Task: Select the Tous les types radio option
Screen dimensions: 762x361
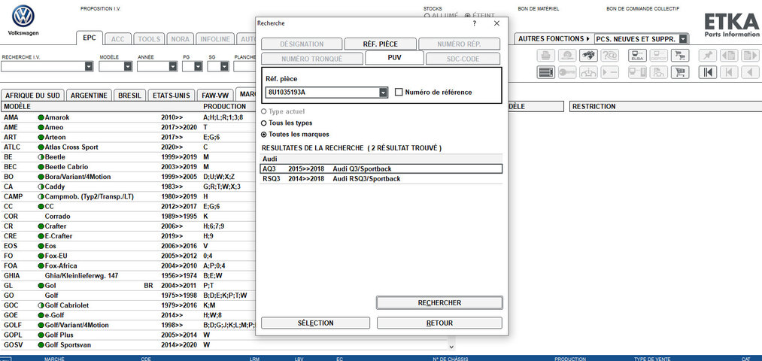Action: (x=264, y=123)
